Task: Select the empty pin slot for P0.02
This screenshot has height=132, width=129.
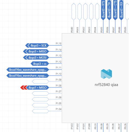Action: pos(85,12)
